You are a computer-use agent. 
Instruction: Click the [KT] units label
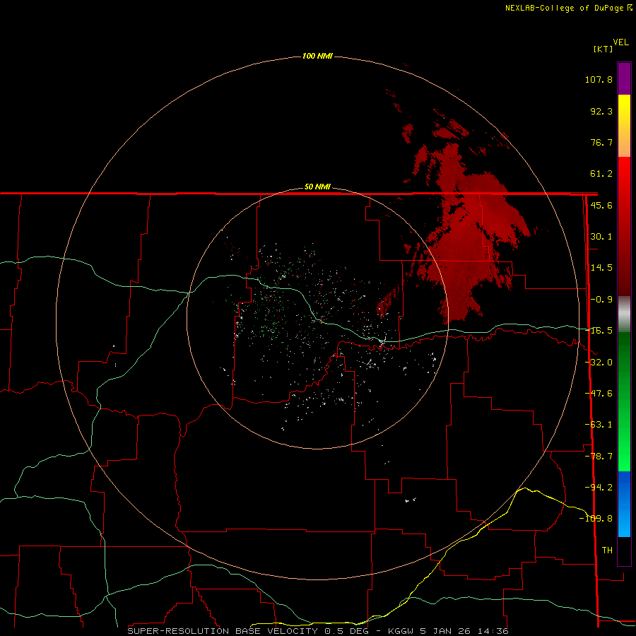603,49
